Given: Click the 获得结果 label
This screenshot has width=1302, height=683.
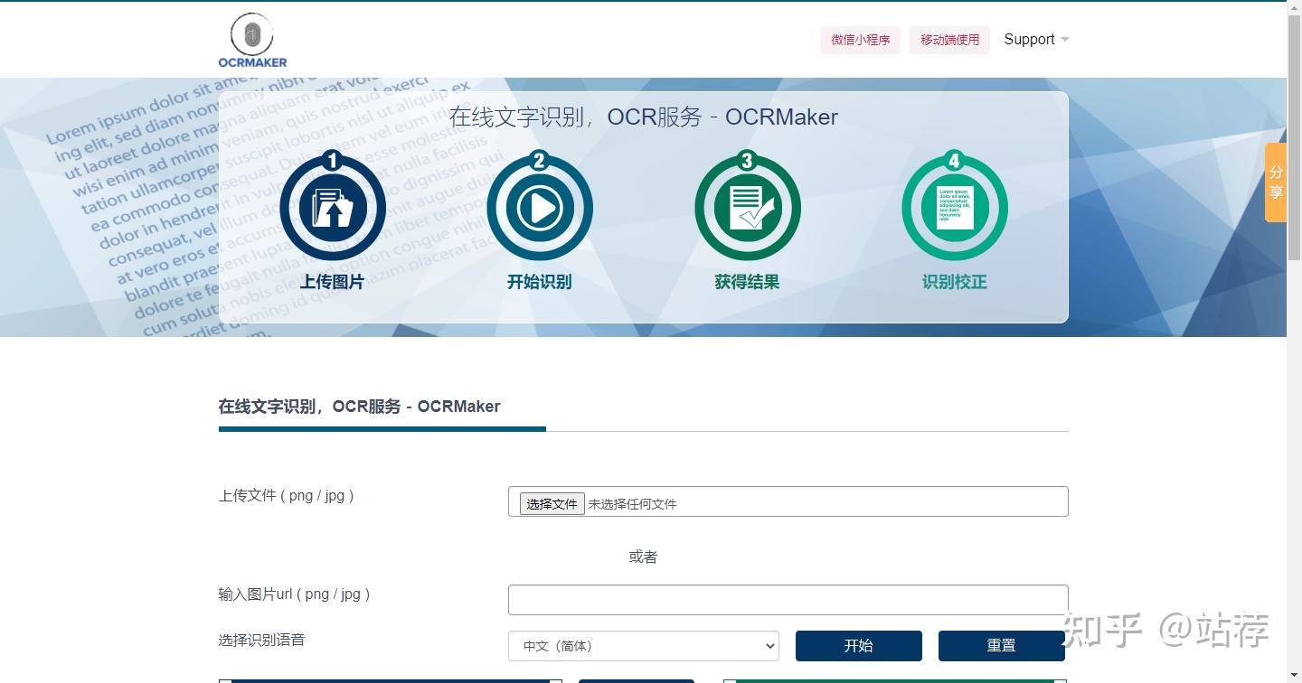Looking at the screenshot, I should click(x=748, y=282).
